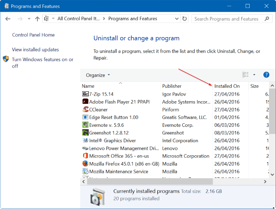Open View installed updates link

pos(35,49)
